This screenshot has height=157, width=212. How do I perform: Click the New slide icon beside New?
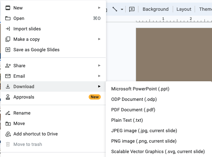click(x=8, y=8)
